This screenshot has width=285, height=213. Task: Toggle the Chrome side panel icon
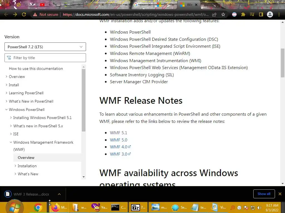(x=261, y=14)
